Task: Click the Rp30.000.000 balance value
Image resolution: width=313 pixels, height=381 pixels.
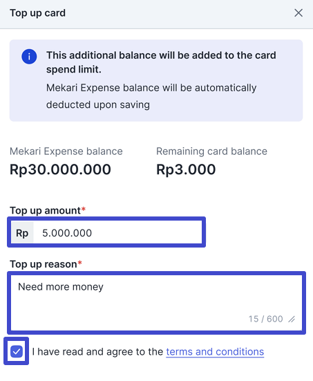Action: [x=60, y=169]
